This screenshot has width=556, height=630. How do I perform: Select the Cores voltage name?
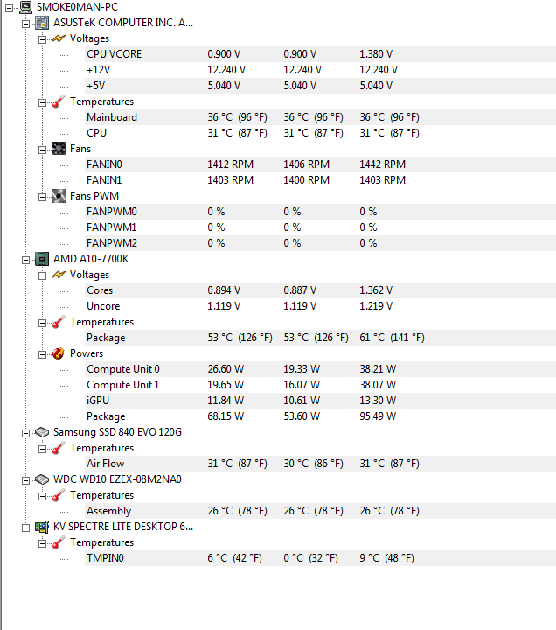[100, 290]
